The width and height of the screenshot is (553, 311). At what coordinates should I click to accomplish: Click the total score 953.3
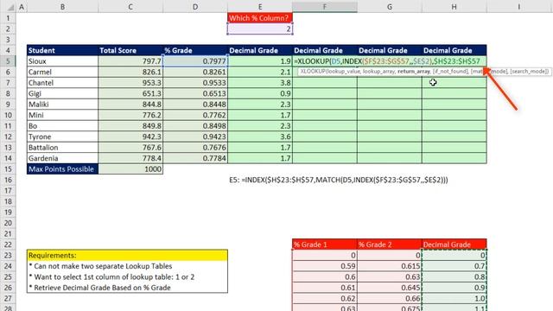tap(130, 83)
